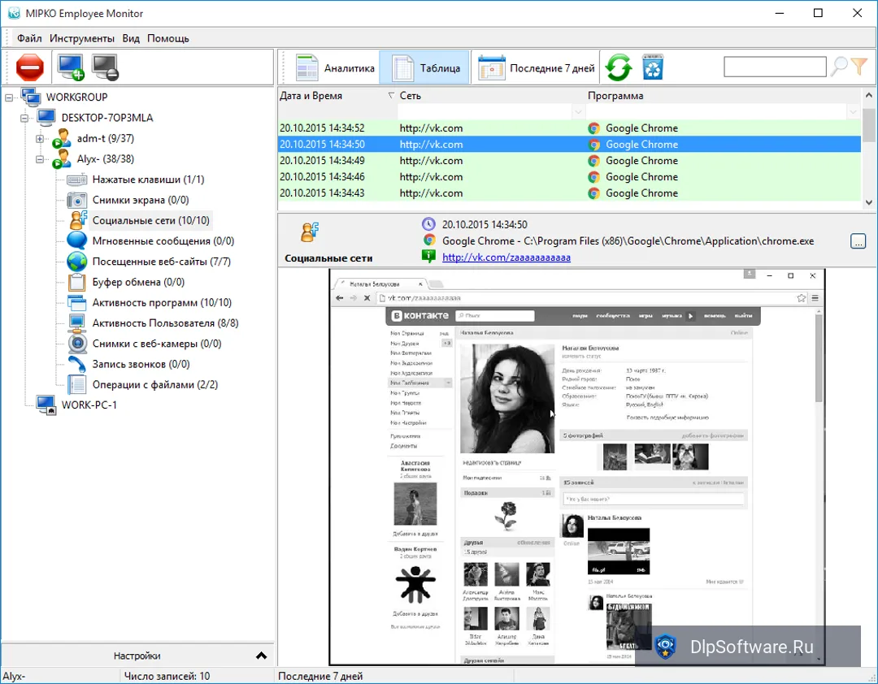Select the row with time 14:34:46
The width and height of the screenshot is (878, 684).
click(569, 177)
